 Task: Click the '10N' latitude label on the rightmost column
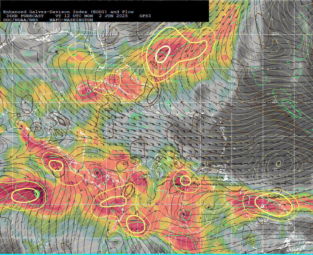(276, 169)
